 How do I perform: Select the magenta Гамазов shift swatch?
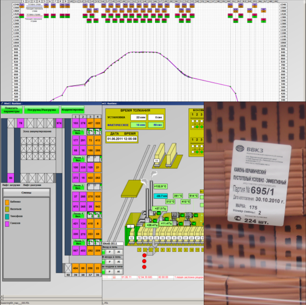(x=7, y=224)
